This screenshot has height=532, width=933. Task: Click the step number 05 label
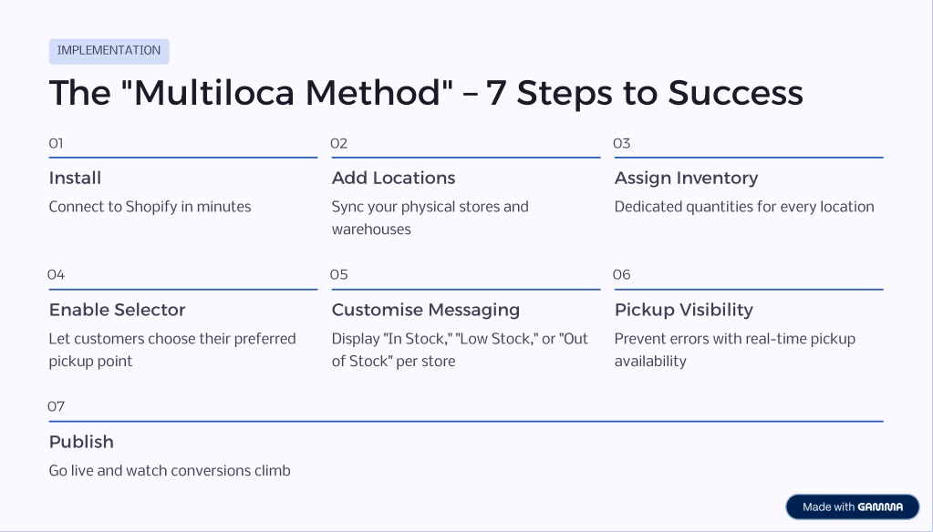pyautogui.click(x=339, y=275)
